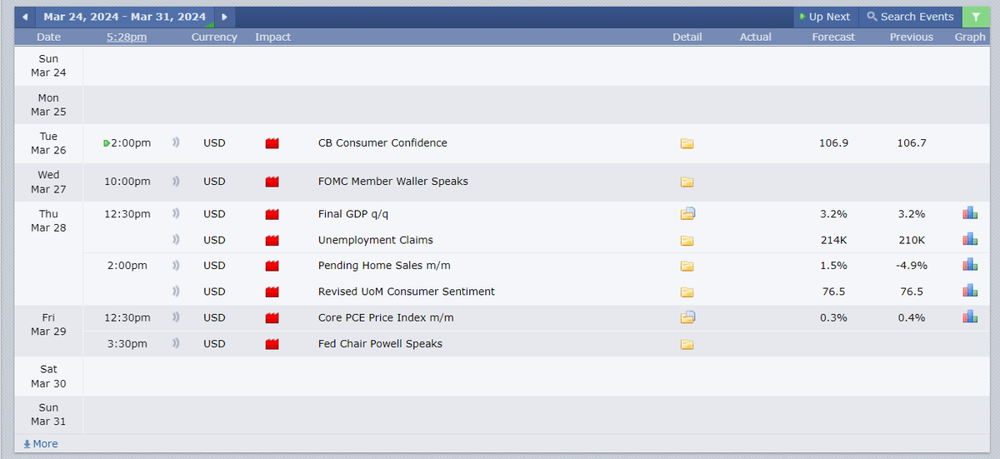Expand More events at bottom

40,444
